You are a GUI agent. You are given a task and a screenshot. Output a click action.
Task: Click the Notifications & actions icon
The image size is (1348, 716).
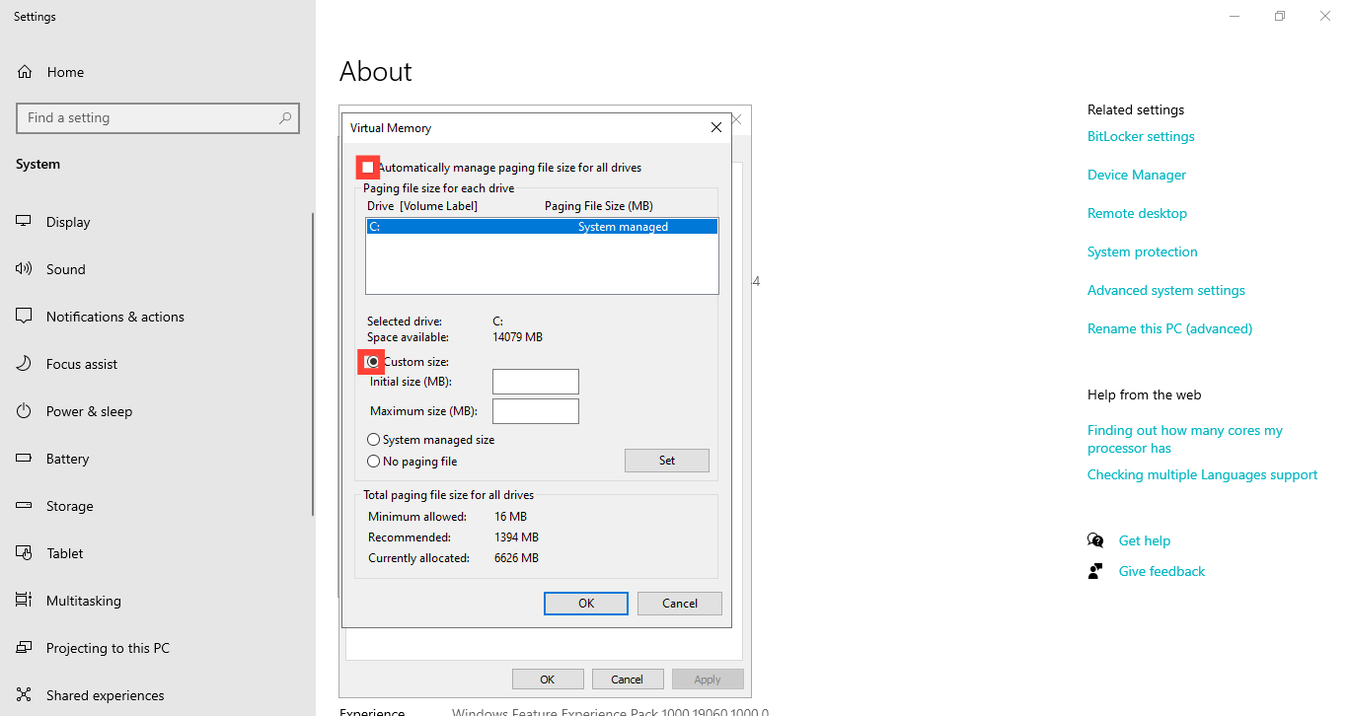23,316
